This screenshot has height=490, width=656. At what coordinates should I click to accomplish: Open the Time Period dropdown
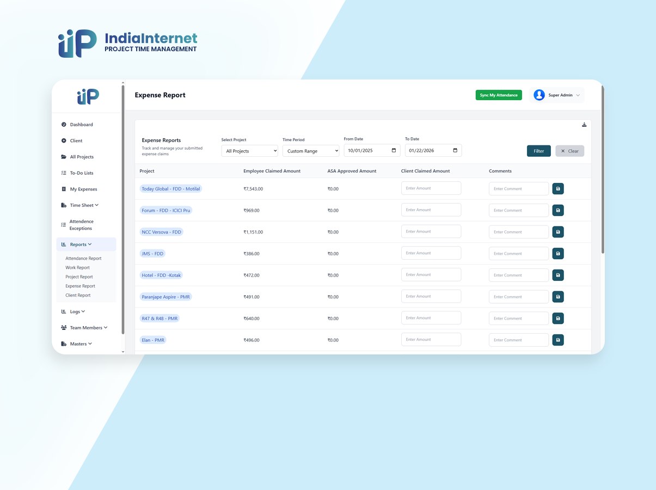pos(310,151)
